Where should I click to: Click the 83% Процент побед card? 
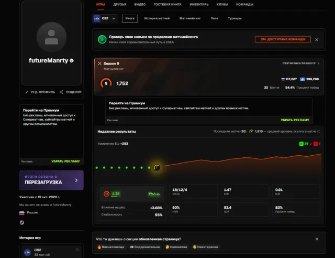(296, 209)
